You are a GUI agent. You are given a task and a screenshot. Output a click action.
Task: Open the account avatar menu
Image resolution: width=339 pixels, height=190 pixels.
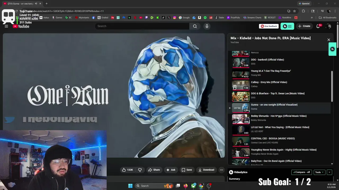[329, 26]
